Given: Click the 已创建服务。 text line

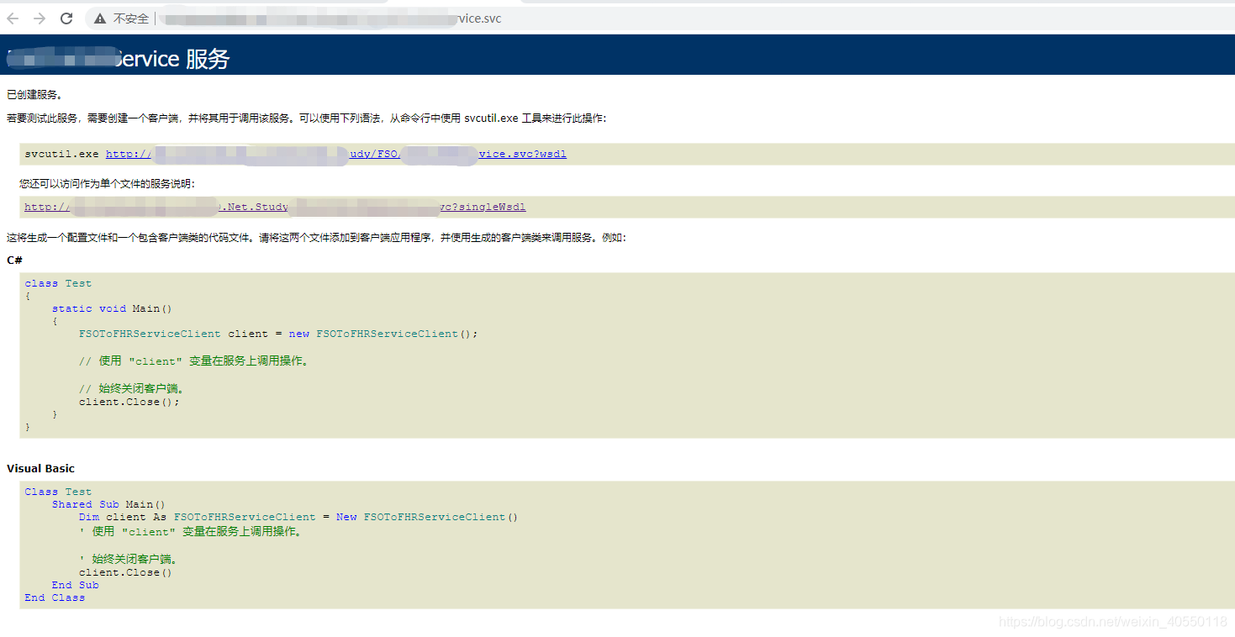Looking at the screenshot, I should 34,94.
